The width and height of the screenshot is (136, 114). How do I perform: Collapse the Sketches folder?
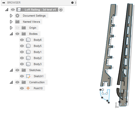click(11, 70)
